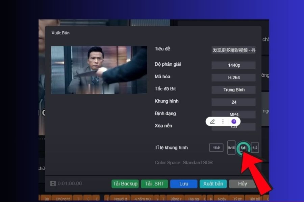This screenshot has height=202, width=304.
Task: Open the Khung hình 24 dropdown
Action: 233,102
